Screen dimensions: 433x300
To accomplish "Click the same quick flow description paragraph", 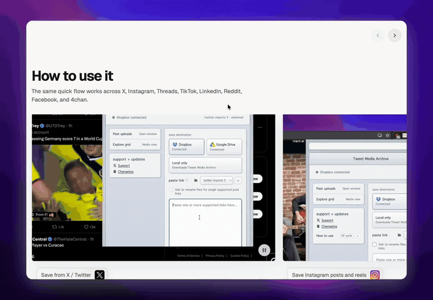I will (x=137, y=95).
